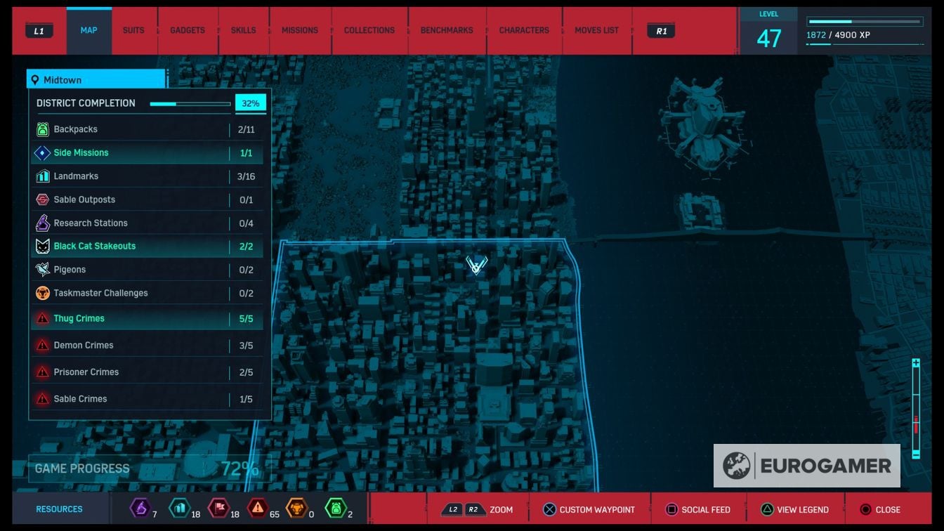
Task: Select the Avengers Tower map marker
Action: [x=476, y=264]
